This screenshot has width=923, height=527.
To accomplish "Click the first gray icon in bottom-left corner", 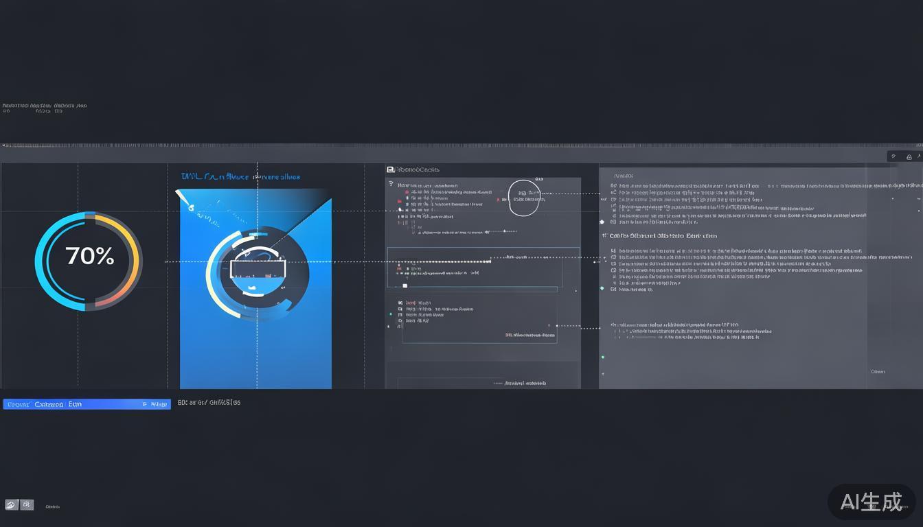I will coord(11,504).
